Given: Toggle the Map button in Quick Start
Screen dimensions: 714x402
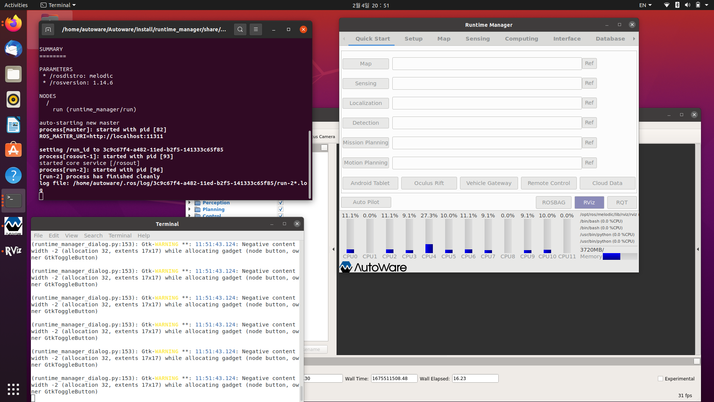Looking at the screenshot, I should pyautogui.click(x=366, y=64).
